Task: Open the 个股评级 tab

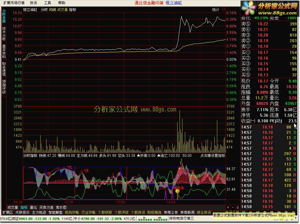Action: pyautogui.click(x=121, y=212)
